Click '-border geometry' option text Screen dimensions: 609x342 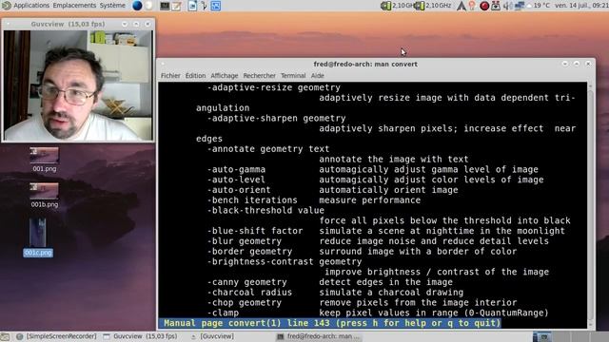(x=249, y=252)
